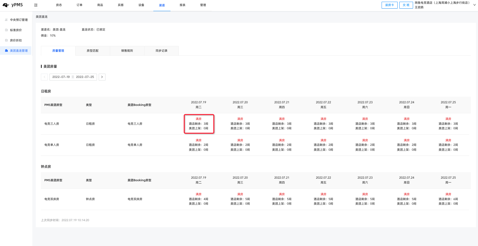Screen dimensions: 478x246
Task: Click 电竞单人房 cell for 2022.07.21
Action: click(282, 145)
